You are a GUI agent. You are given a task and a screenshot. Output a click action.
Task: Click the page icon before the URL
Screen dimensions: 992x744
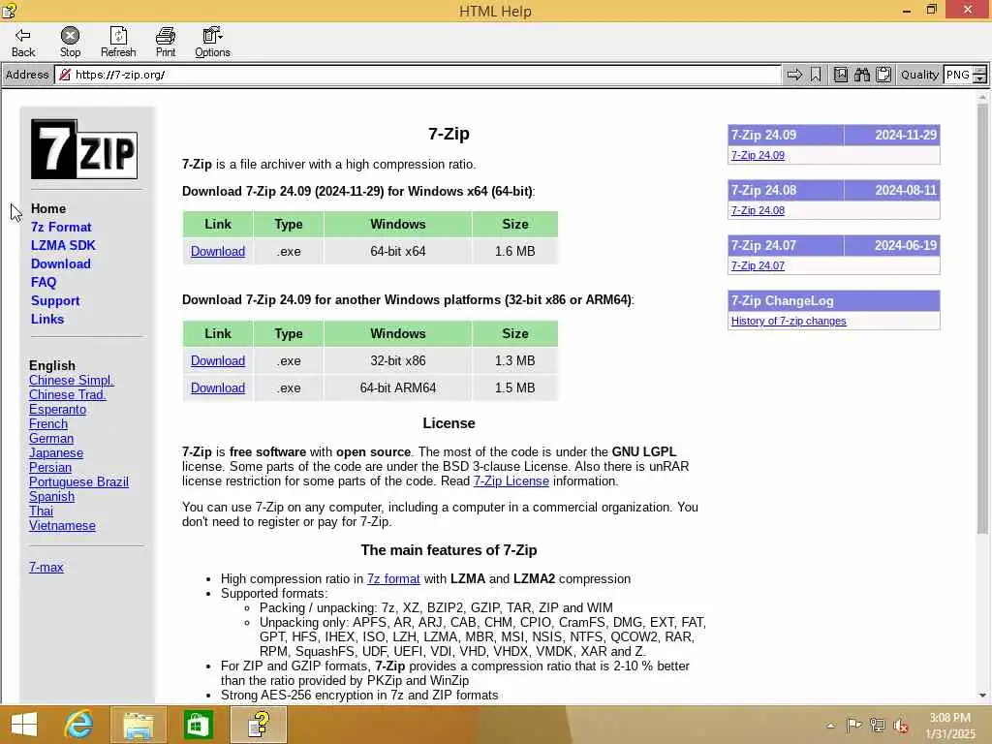pyautogui.click(x=65, y=75)
